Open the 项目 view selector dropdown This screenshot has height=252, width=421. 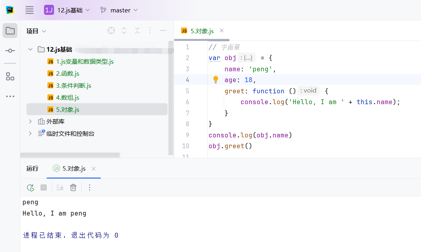36,31
